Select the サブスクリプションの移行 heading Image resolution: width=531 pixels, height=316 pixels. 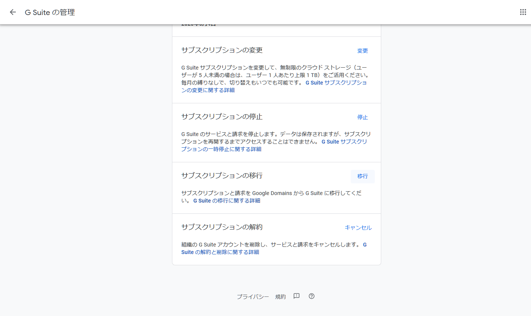pos(222,176)
